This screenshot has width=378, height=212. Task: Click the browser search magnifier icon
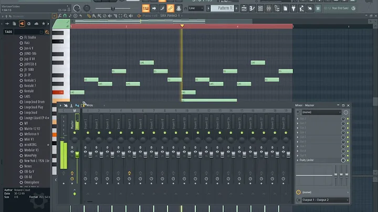pyautogui.click(x=47, y=32)
